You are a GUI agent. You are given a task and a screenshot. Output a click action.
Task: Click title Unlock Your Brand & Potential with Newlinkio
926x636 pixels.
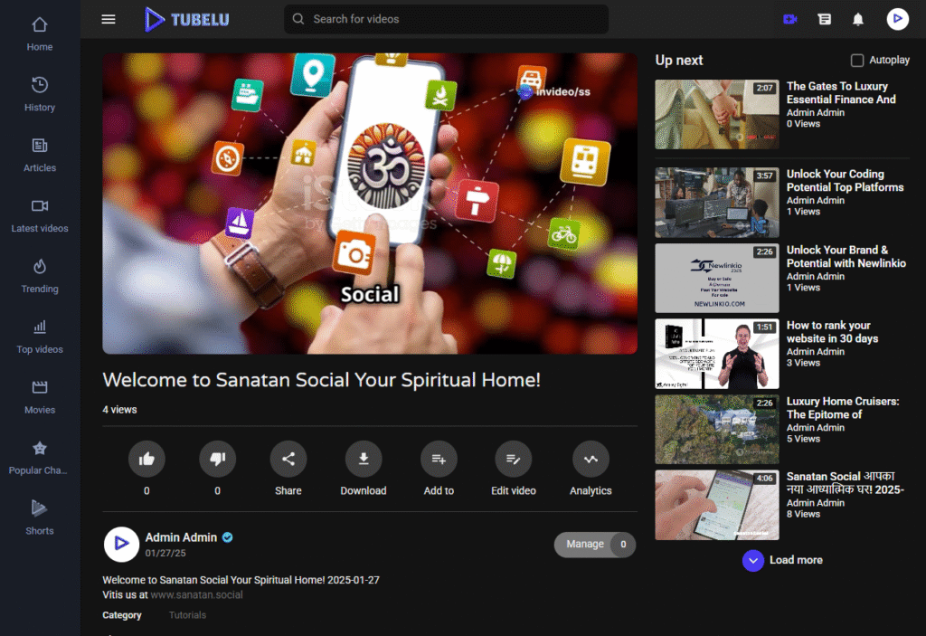click(846, 257)
